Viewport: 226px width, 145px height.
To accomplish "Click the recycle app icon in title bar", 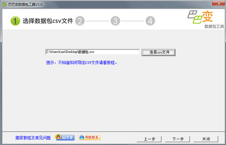I will pos(5,5).
